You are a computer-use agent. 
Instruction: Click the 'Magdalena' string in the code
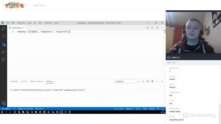pos(47,32)
